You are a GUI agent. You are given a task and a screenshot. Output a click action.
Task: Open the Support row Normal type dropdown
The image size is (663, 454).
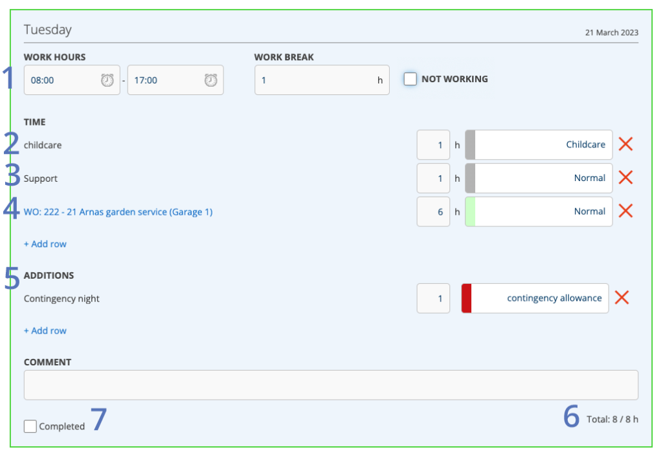544,178
